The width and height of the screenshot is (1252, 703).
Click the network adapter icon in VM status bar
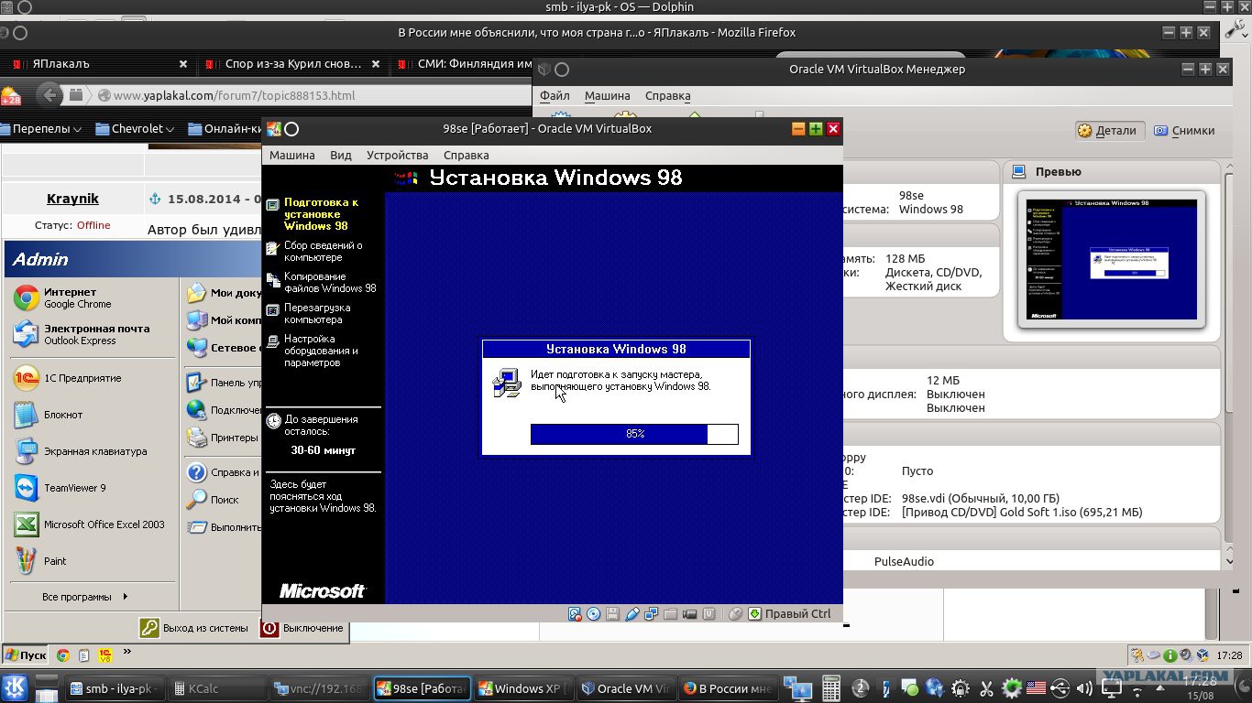pyautogui.click(x=651, y=614)
